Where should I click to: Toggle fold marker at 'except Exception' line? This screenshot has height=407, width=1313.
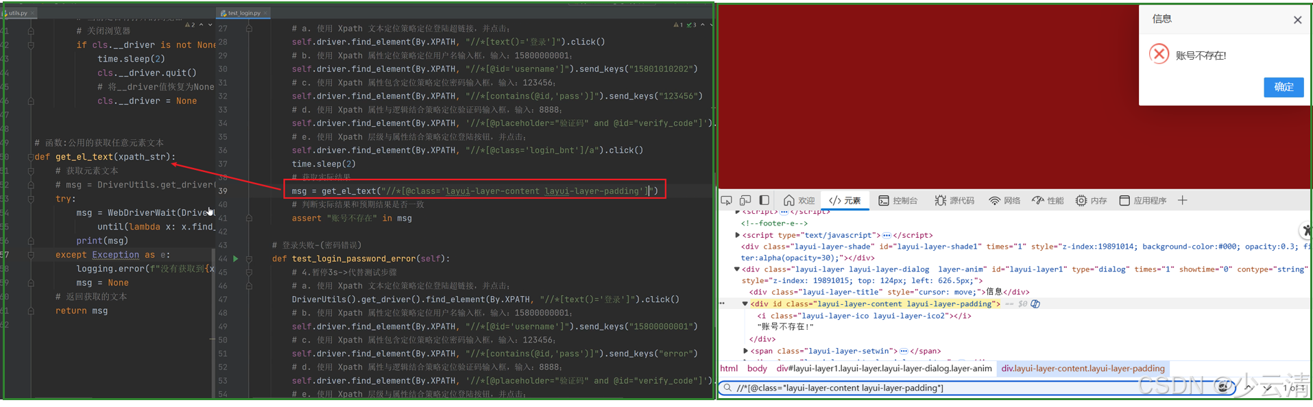pyautogui.click(x=31, y=255)
